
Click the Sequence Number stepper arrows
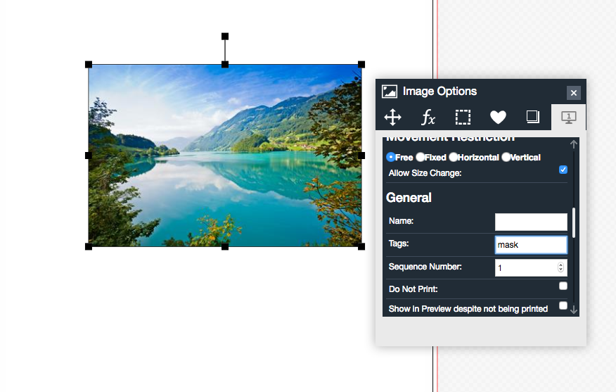(560, 267)
